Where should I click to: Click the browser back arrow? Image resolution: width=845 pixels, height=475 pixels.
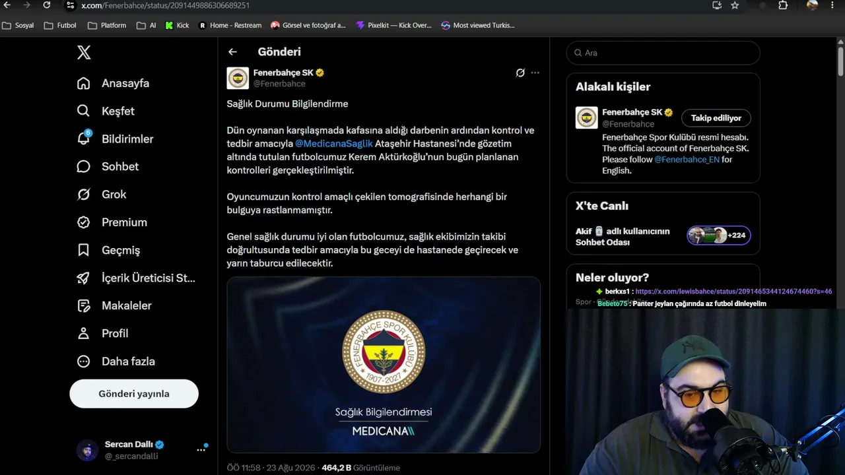click(7, 5)
